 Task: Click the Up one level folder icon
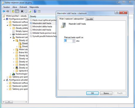click(x=13, y=11)
